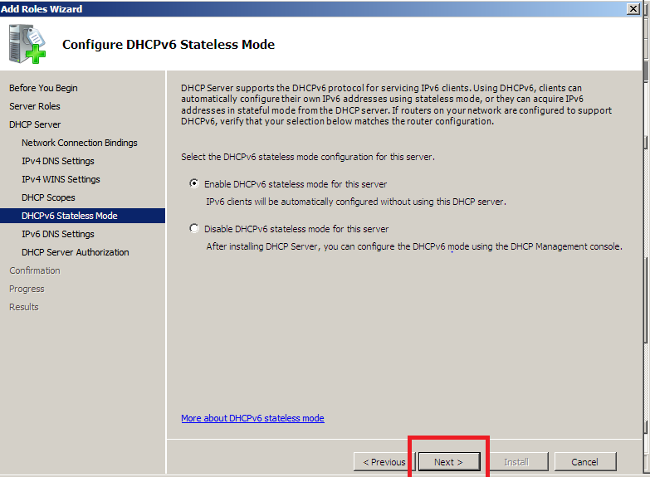This screenshot has width=650, height=477.
Task: Open Before You Begin step
Action: click(43, 88)
